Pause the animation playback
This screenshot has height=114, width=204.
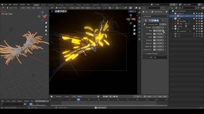(110, 97)
